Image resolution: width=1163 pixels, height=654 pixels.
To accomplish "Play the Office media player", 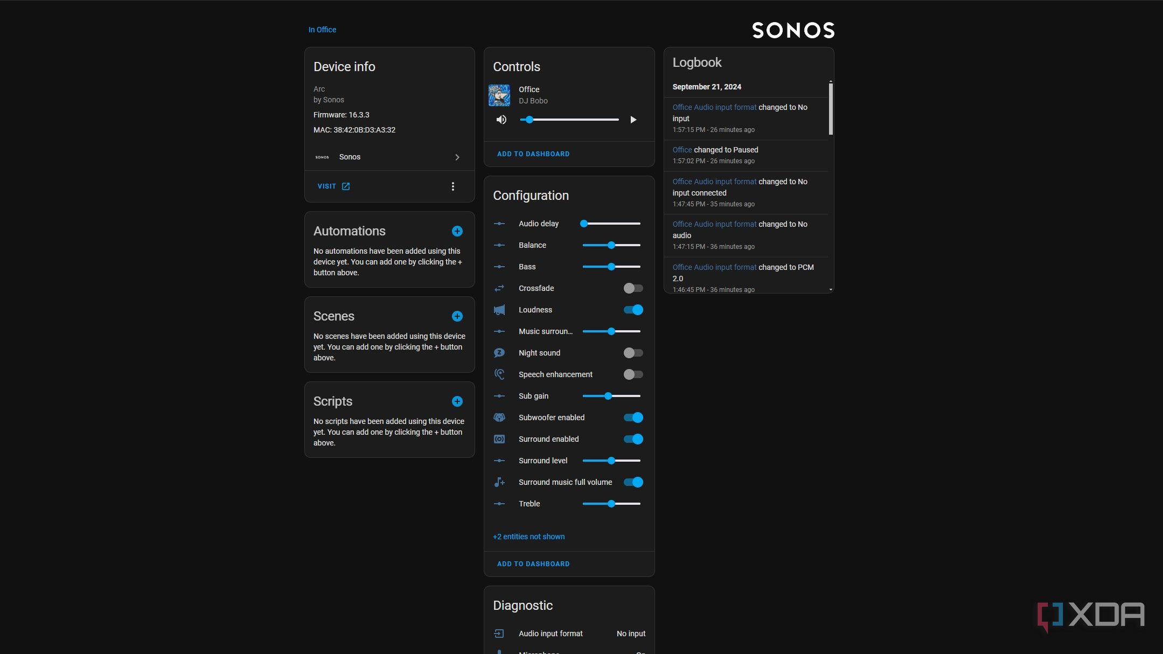I will coord(633,120).
